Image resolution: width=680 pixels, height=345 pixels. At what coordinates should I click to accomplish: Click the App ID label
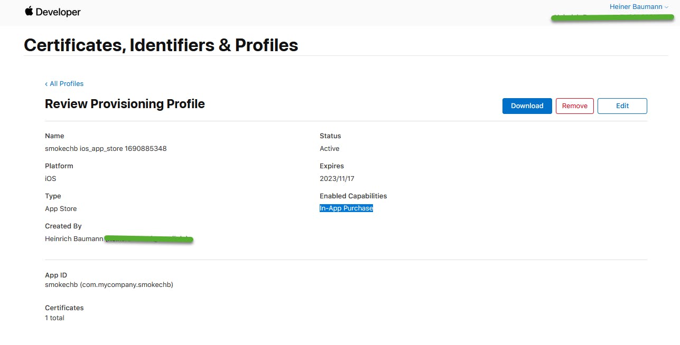[56, 275]
